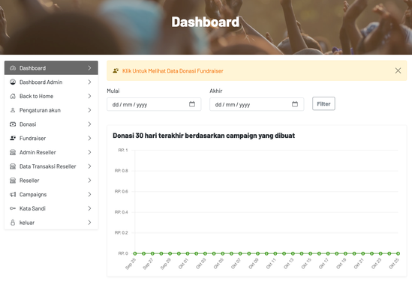Viewport: 412px width, 284px height.
Task: Click the keluar chevron arrow
Action: (89, 223)
